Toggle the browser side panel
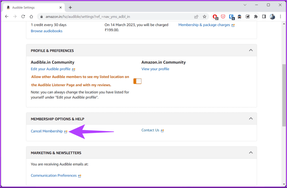287x188 pixels. (x=264, y=17)
